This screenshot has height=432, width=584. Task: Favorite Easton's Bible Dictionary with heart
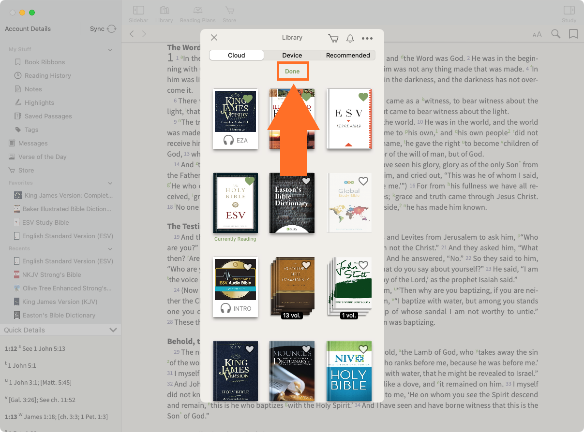[x=306, y=181]
